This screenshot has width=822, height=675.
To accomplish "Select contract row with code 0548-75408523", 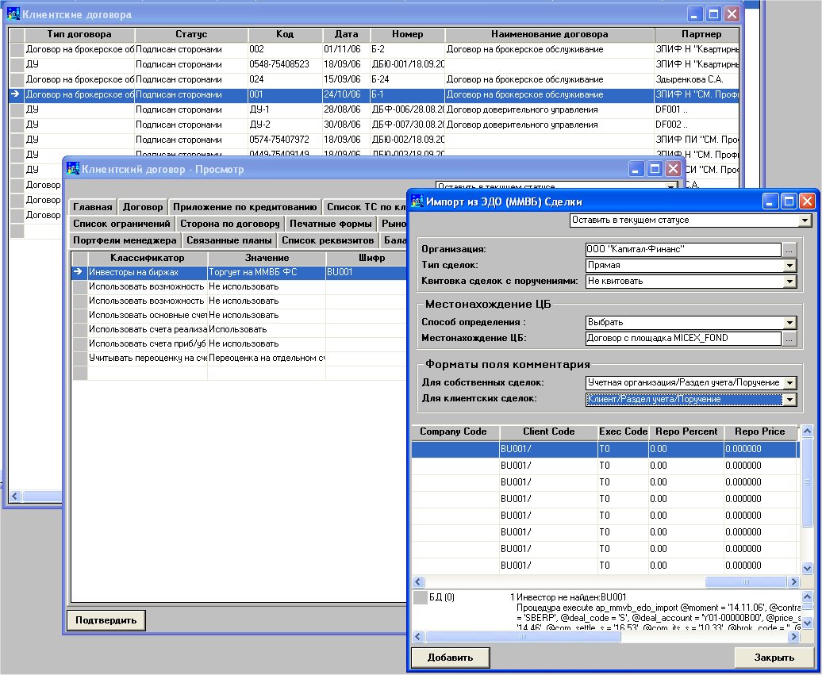I will (x=375, y=64).
